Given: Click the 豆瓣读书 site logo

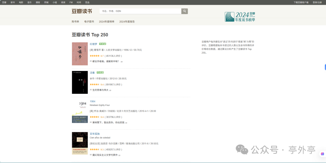Looking at the screenshot, I should coord(82,11).
